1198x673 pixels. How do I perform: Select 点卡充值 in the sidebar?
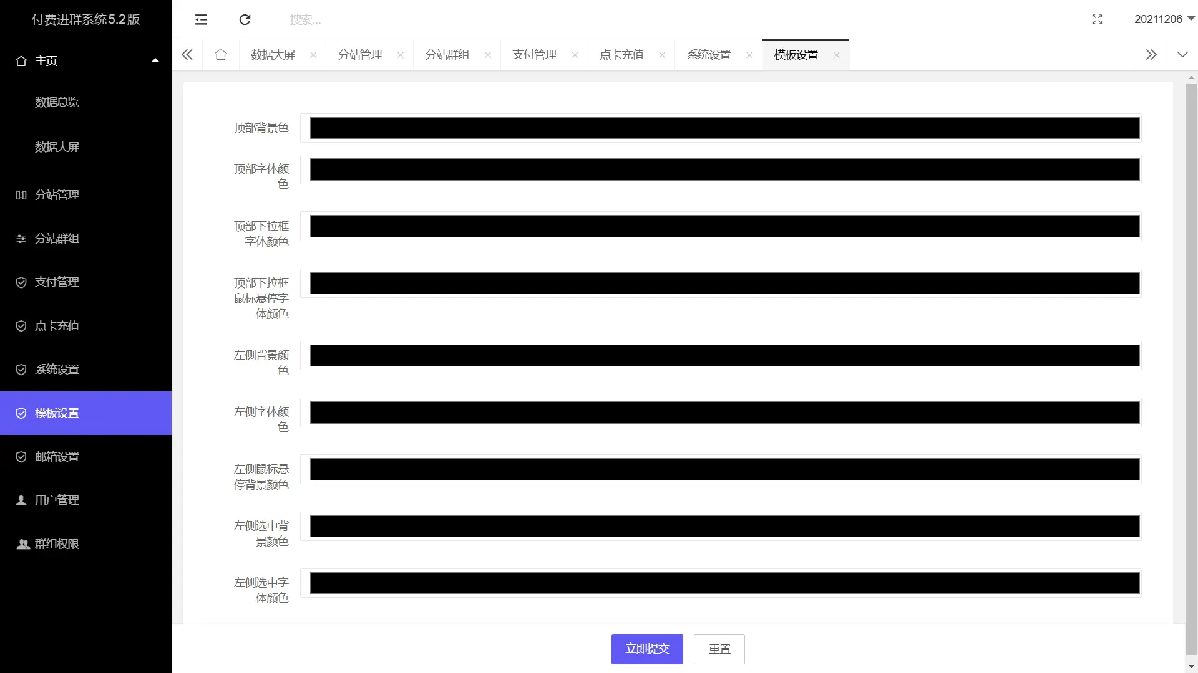click(x=56, y=325)
